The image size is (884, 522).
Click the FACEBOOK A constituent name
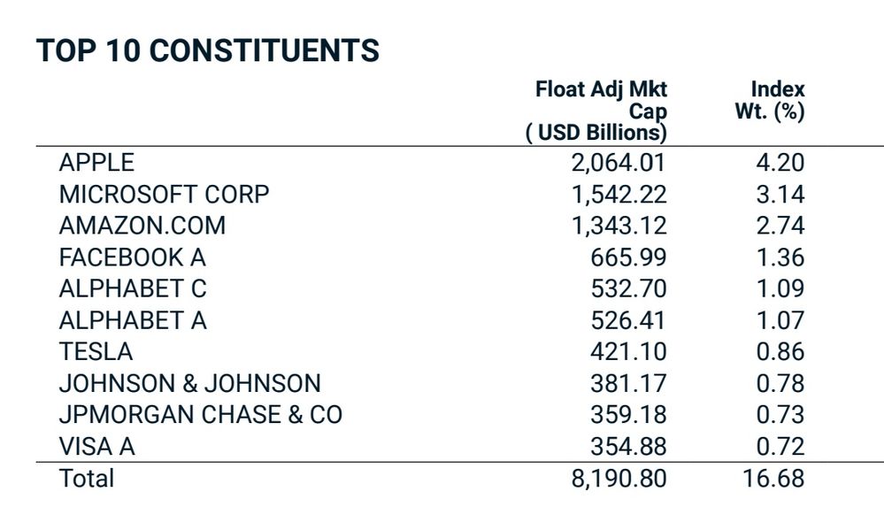(132, 257)
